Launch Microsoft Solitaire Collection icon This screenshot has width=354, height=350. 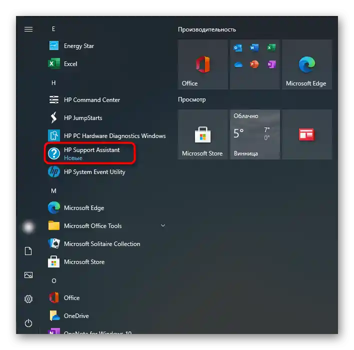pyautogui.click(x=54, y=243)
